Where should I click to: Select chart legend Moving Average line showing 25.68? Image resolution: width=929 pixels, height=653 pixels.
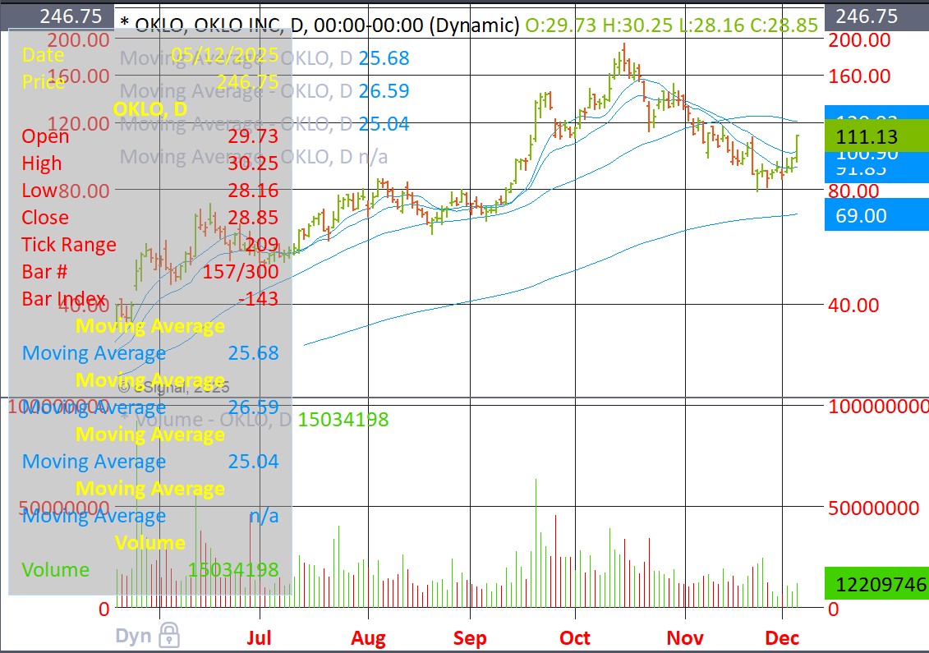pos(263,57)
